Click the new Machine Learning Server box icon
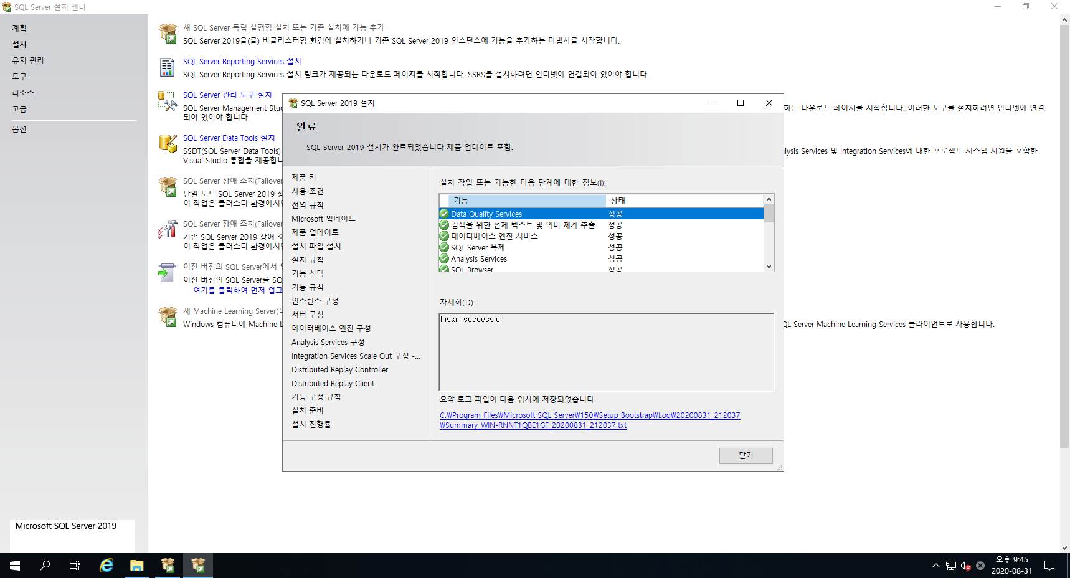 click(x=168, y=316)
